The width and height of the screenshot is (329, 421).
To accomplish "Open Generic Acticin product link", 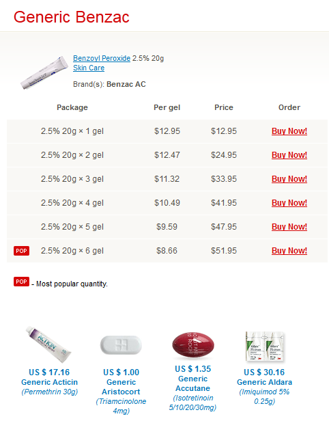I will coord(50,382).
